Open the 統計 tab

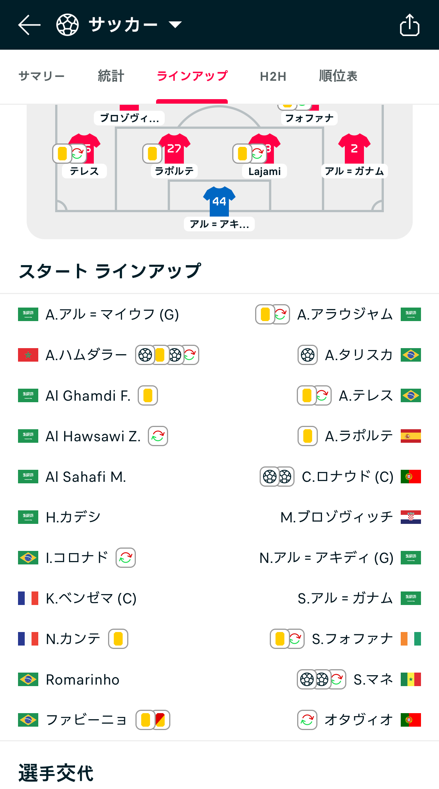pos(111,76)
